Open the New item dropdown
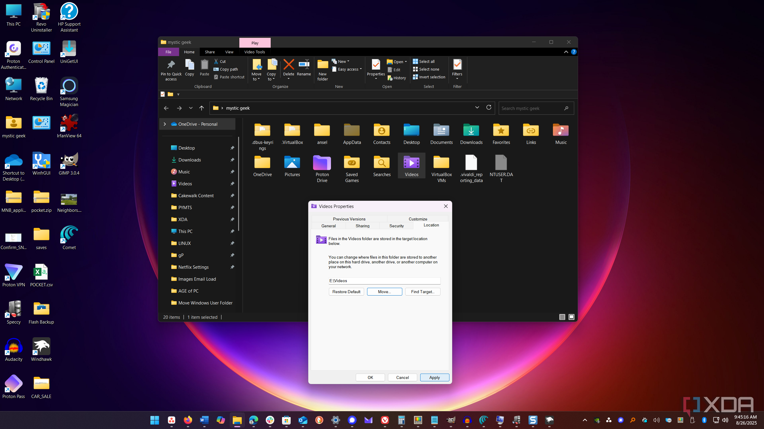764x429 pixels. [x=341, y=61]
